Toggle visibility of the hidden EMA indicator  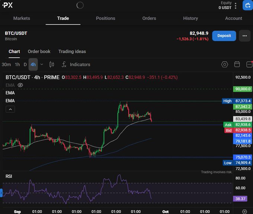click(x=20, y=85)
